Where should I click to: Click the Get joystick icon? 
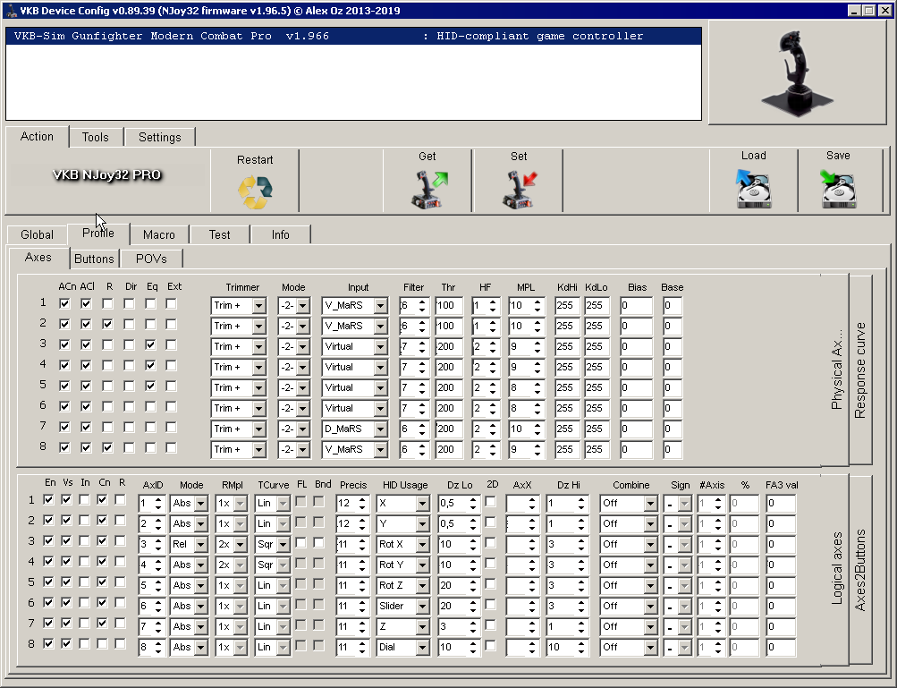click(x=429, y=190)
